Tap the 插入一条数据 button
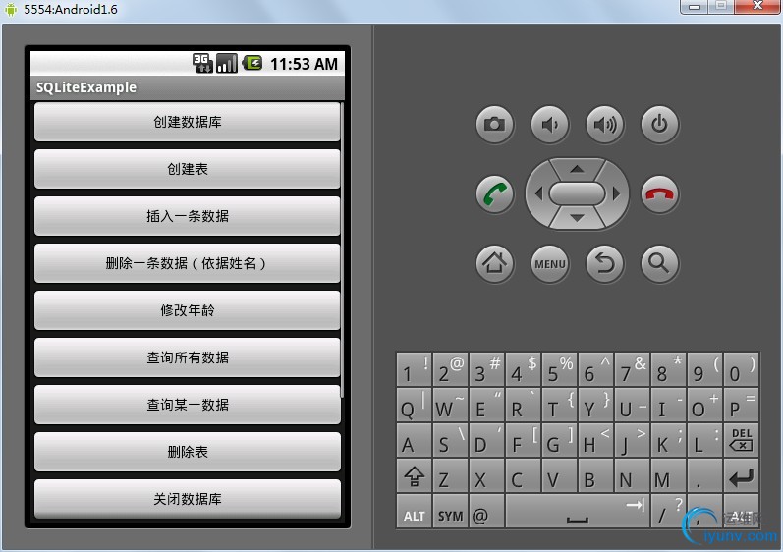 click(188, 216)
